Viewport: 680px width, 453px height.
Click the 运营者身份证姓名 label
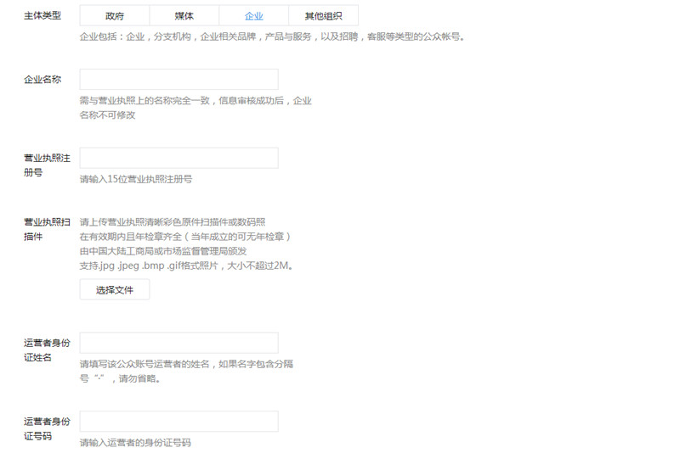(47, 350)
